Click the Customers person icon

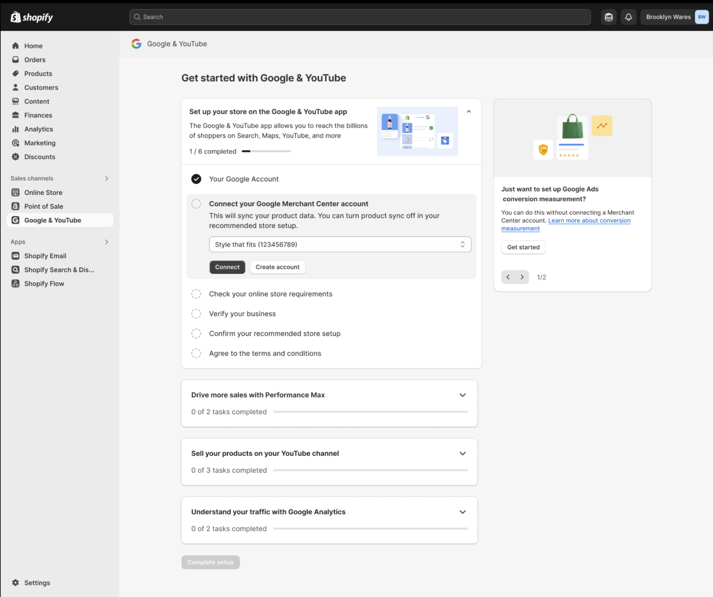(x=15, y=87)
